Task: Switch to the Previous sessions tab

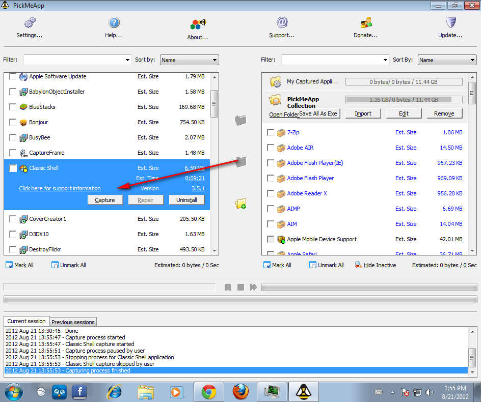Action: [73, 322]
